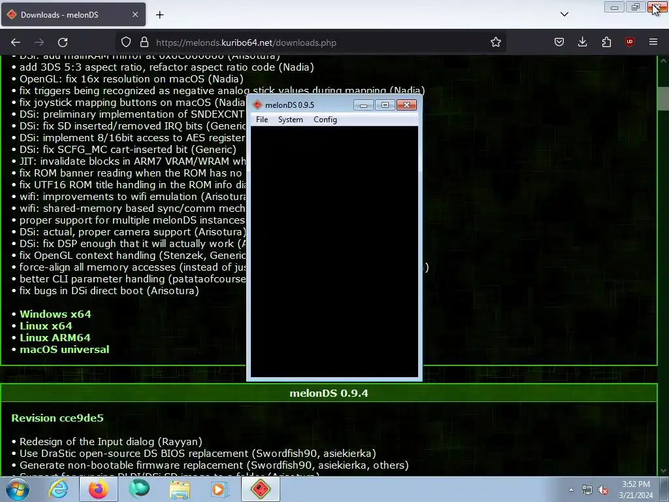Close the melonDS 0.9.5 window
Viewport: 669px width, 502px height.
point(406,105)
